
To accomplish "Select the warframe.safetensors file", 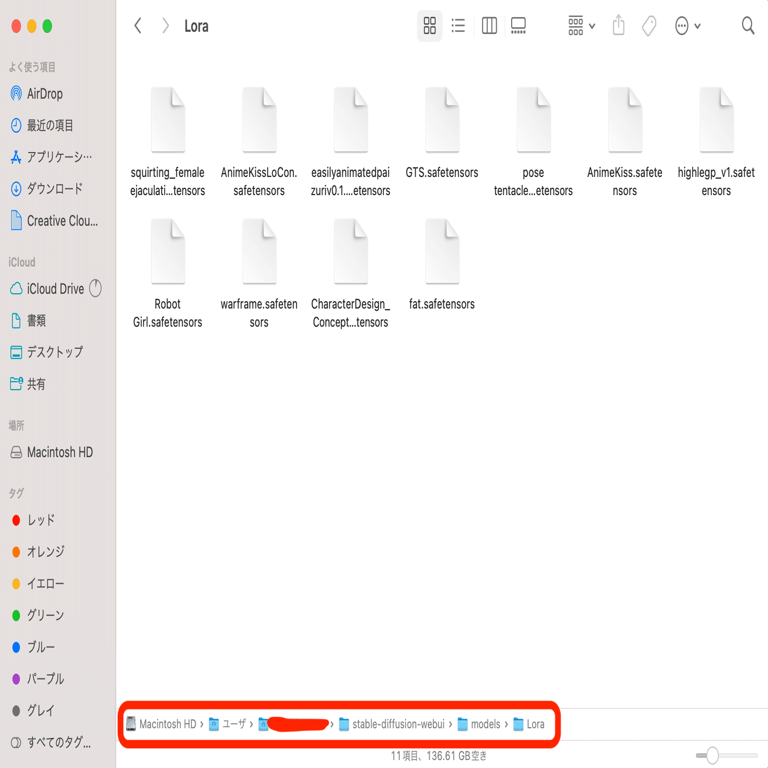I will click(259, 274).
